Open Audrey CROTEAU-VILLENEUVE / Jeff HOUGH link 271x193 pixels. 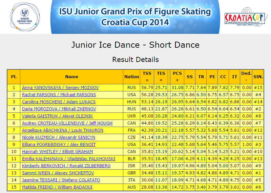coord(67,123)
